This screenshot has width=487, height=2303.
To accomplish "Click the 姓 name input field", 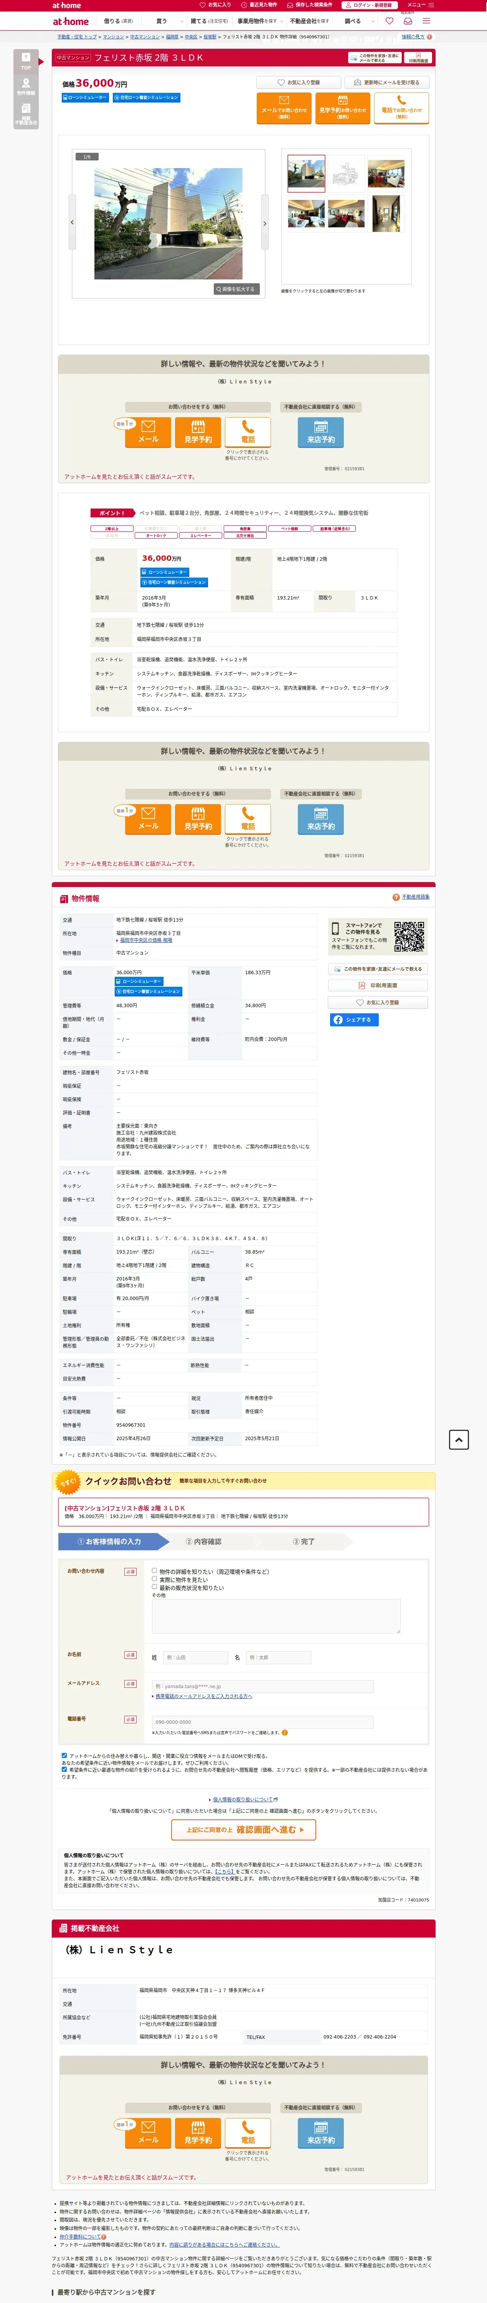I will [196, 1657].
